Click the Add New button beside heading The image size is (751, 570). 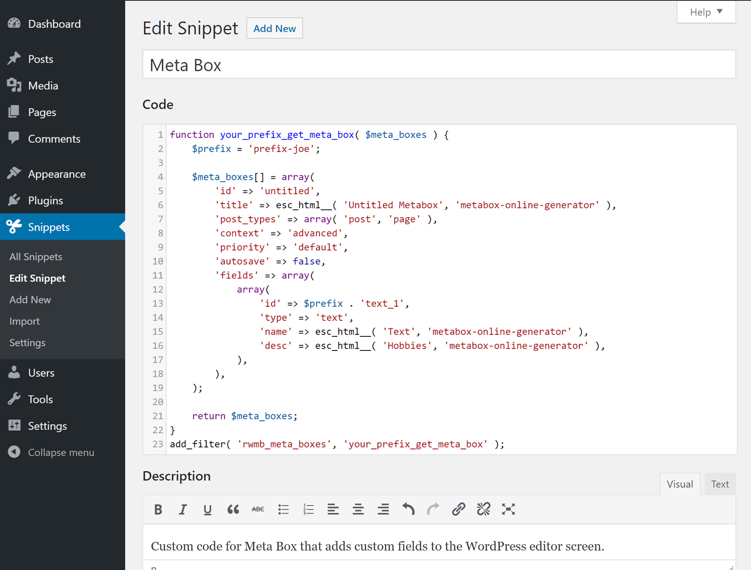point(275,29)
